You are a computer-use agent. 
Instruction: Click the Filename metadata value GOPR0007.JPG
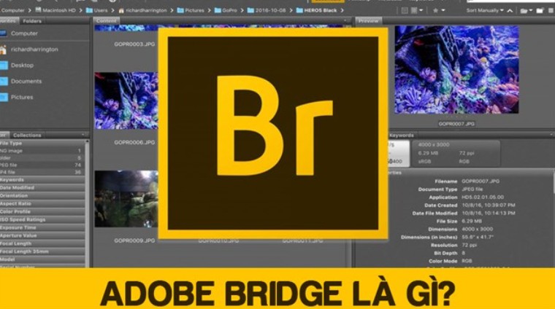click(481, 181)
